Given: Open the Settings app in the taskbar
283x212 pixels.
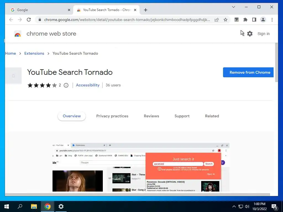Looking at the screenshot, I should [61, 206].
